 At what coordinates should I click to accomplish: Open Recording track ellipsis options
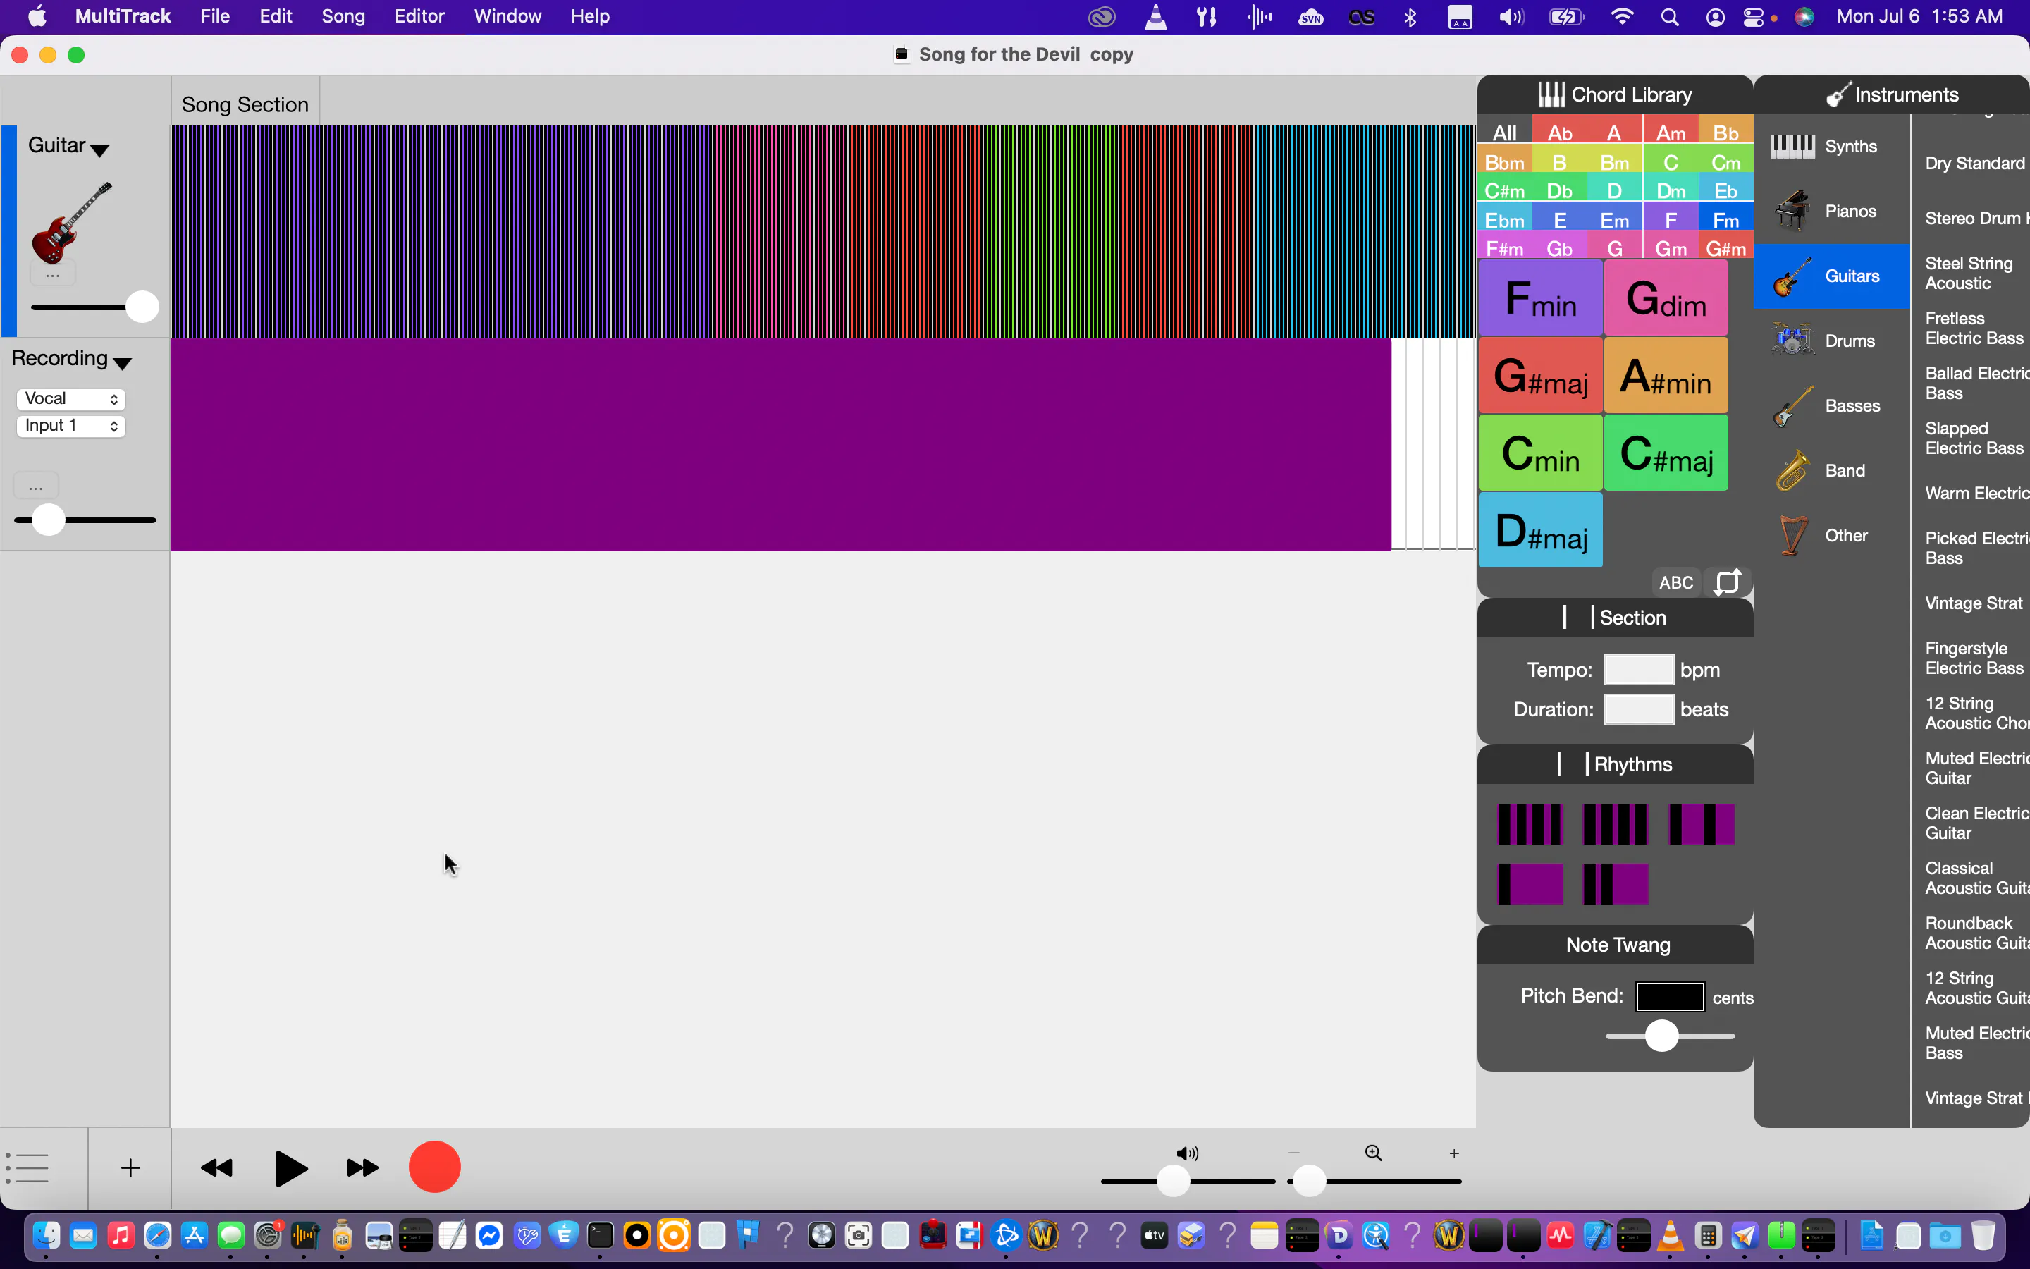[x=35, y=486]
